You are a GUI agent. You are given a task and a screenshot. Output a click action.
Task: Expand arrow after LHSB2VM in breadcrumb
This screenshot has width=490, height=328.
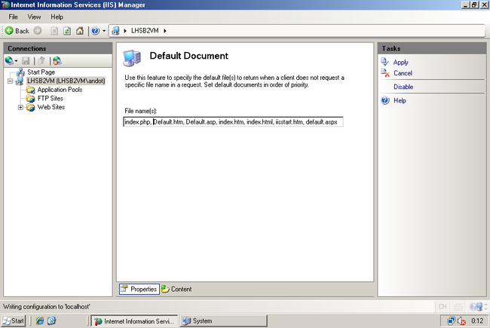click(x=164, y=31)
